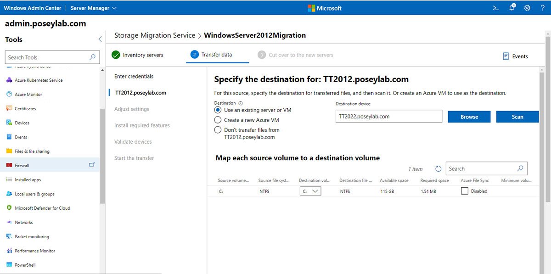The width and height of the screenshot is (551, 274).
Task: Choose Don't transfer files from TT2012 option
Action: pos(218,130)
